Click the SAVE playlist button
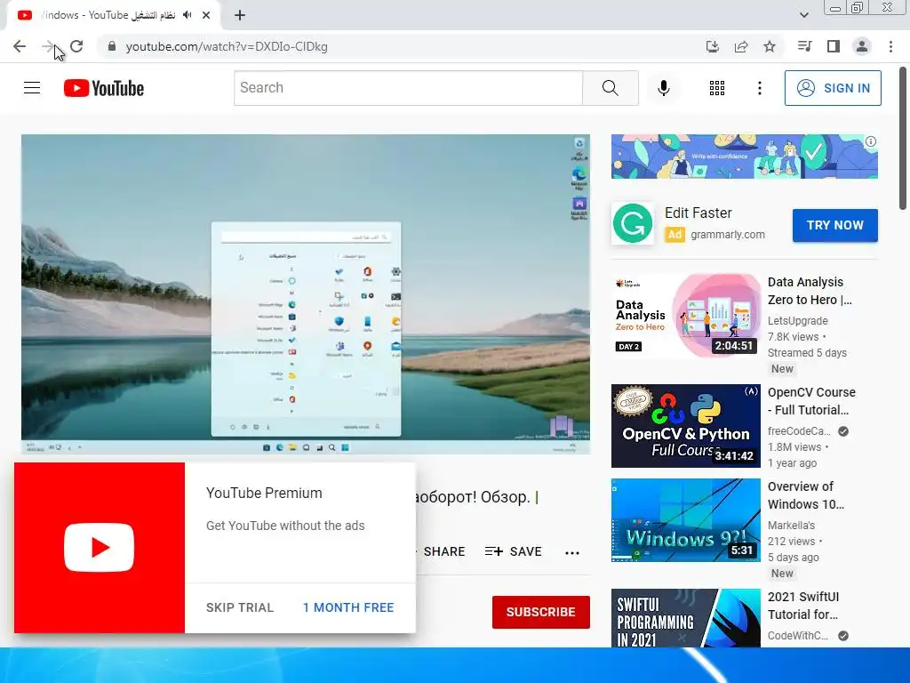The width and height of the screenshot is (910, 683). [513, 551]
